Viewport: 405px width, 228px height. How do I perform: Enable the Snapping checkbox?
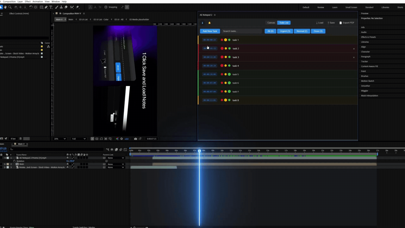(x=106, y=7)
